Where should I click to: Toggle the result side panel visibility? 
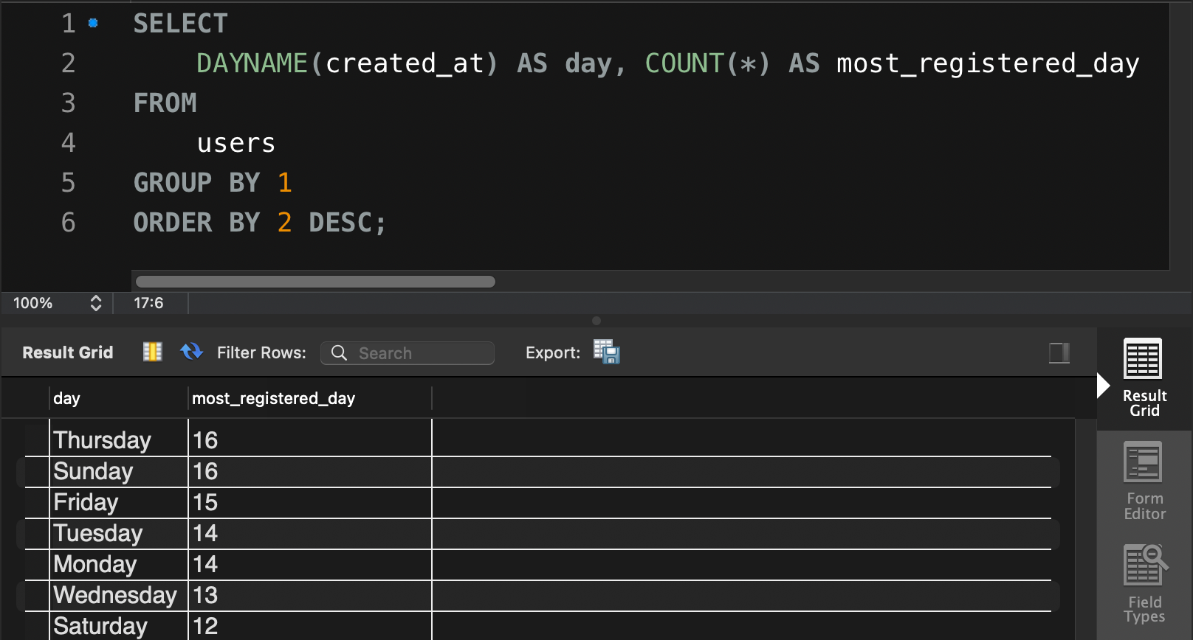tap(1059, 353)
